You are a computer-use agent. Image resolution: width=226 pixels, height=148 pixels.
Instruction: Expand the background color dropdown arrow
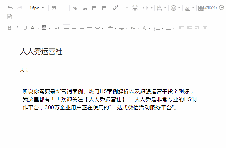click(49, 28)
